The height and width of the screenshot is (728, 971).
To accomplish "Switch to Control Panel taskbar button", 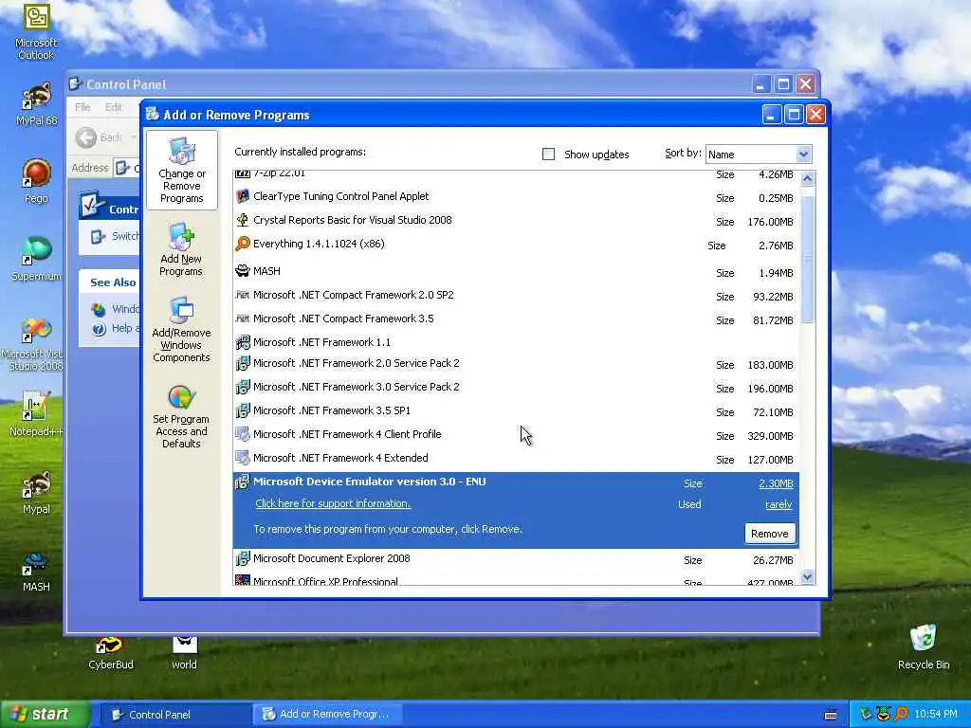I will (174, 715).
